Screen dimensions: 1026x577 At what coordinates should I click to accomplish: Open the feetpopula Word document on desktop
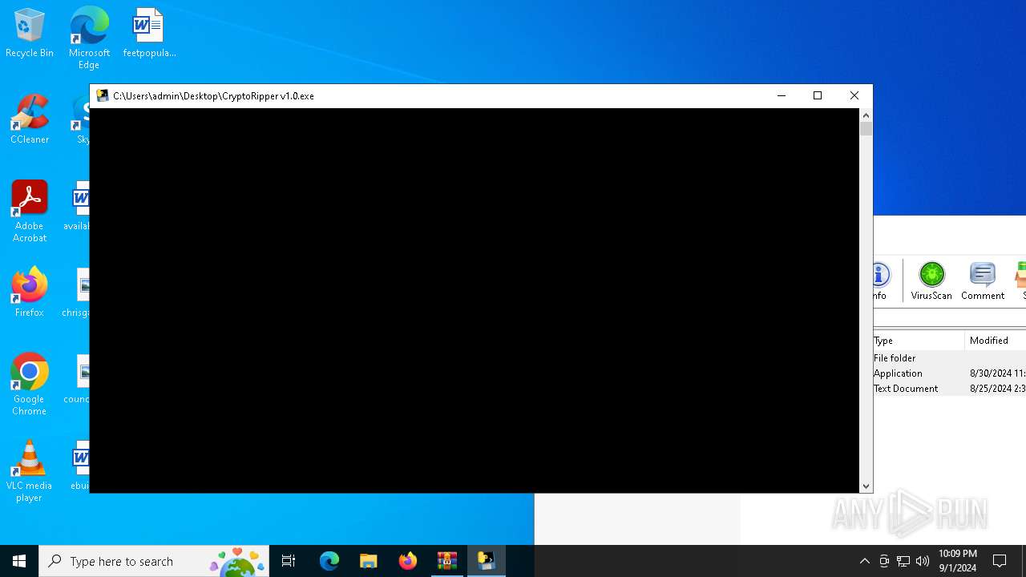(149, 33)
